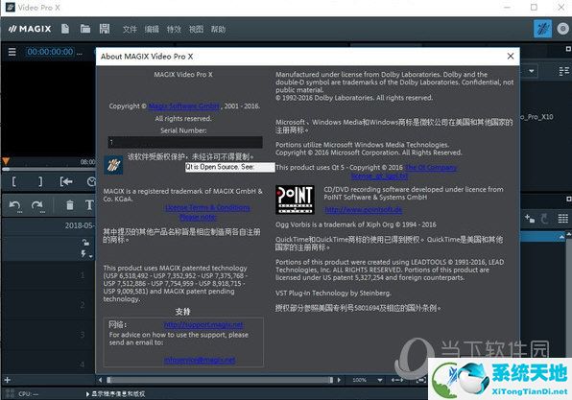572x400 pixels.
Task: Click the upper undock square in right panel
Action: click(568, 49)
